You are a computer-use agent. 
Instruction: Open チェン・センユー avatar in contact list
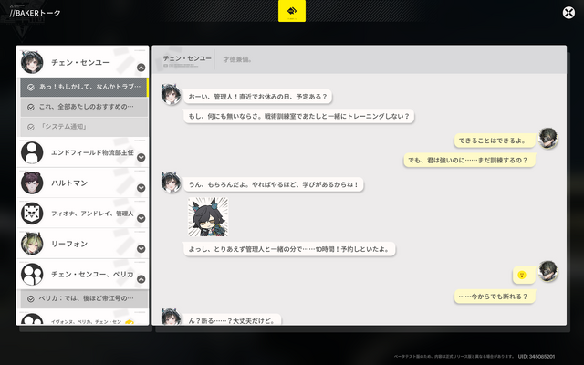tap(32, 62)
